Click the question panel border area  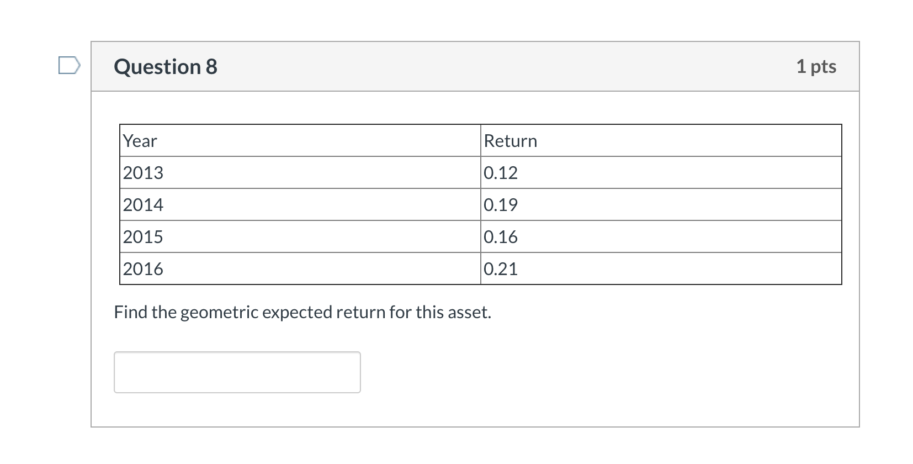pyautogui.click(x=92, y=249)
